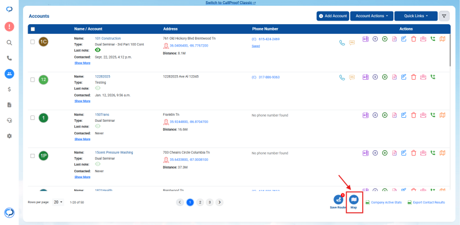
Task: Delete the 15cent Pressure Washing account
Action: click(413, 153)
